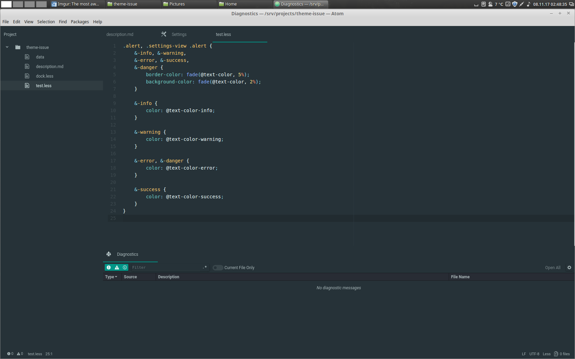This screenshot has width=575, height=359.
Task: Switch to the Pictures window in taskbar
Action: 189,4
